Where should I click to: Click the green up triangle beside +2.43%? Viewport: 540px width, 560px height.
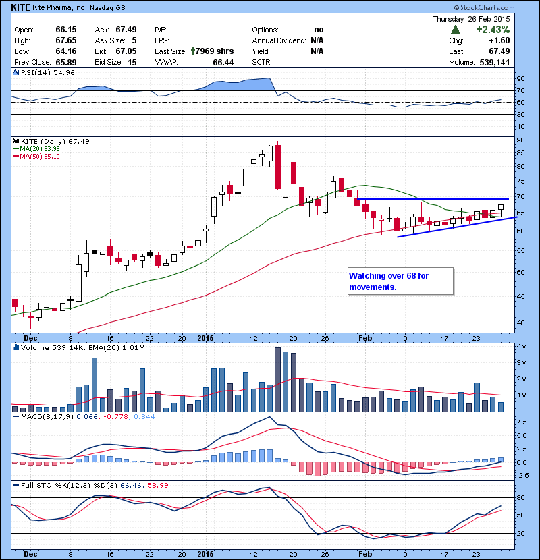(x=456, y=29)
